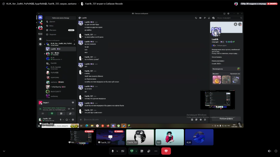Select Fast1k_727's live stream thumbnail
Viewport: 280px width, 157px height.
tap(110, 137)
